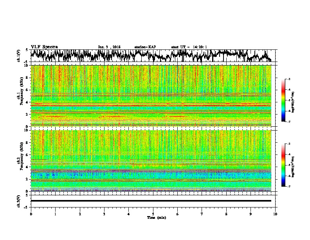Click inside the ch.2 spectrogram panel
This screenshot has width=310, height=240.
[151, 161]
